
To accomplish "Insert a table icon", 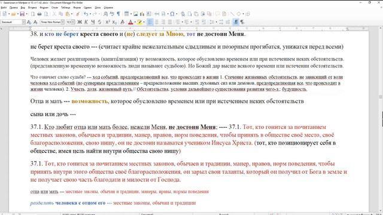I will point(126,14).
